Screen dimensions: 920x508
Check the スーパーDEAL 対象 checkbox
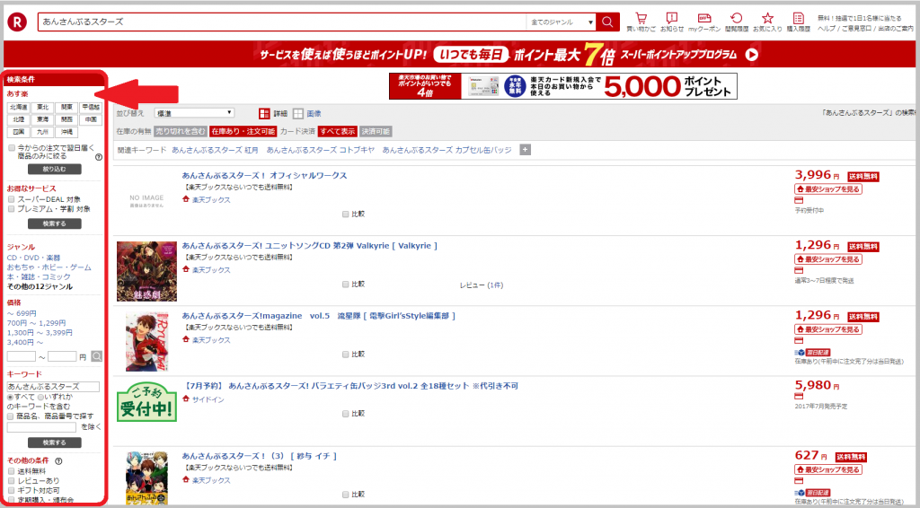click(11, 199)
